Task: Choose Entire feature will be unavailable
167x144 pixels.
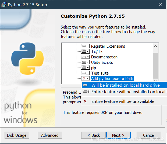Action: [124, 101]
